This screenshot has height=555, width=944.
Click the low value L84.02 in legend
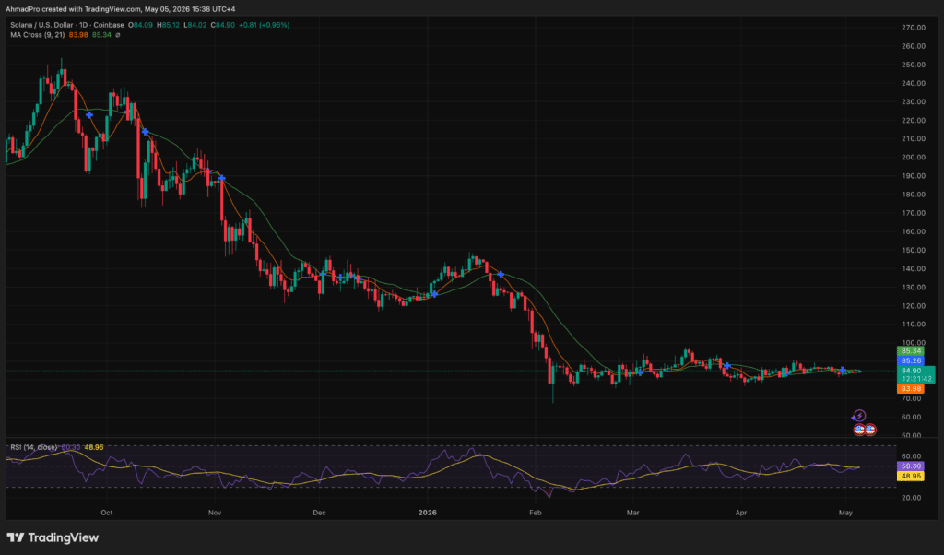(x=195, y=25)
